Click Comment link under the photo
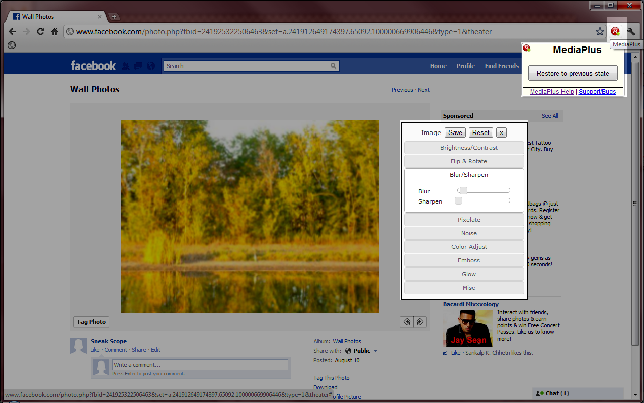 point(116,350)
